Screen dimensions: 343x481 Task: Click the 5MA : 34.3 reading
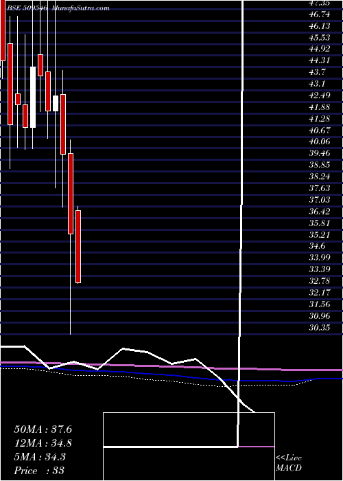tap(40, 456)
